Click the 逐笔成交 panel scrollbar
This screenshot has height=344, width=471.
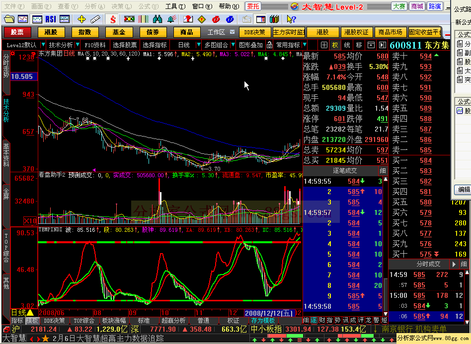tap(386, 246)
